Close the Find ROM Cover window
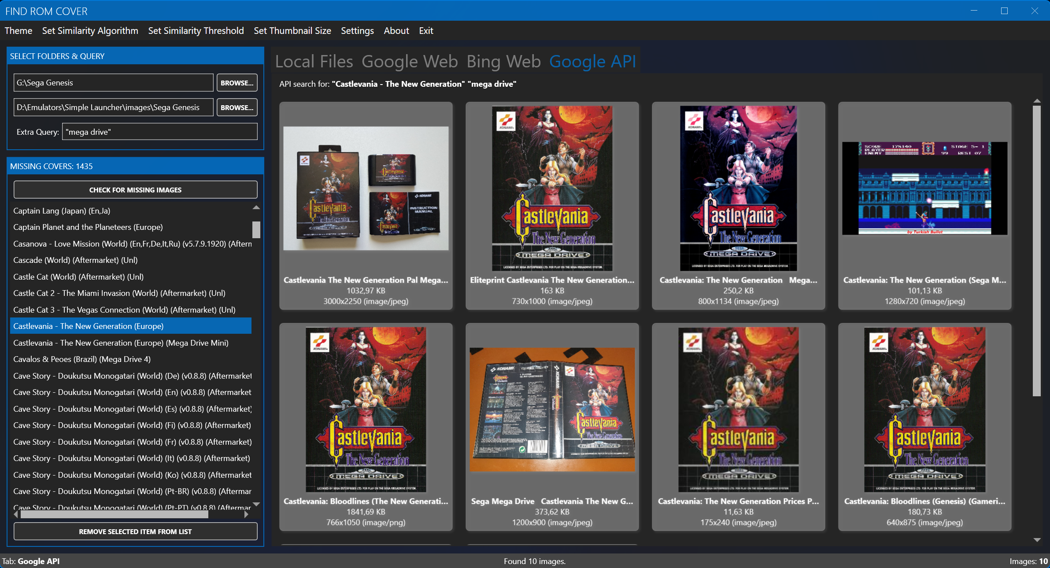This screenshot has height=568, width=1050. point(1035,11)
